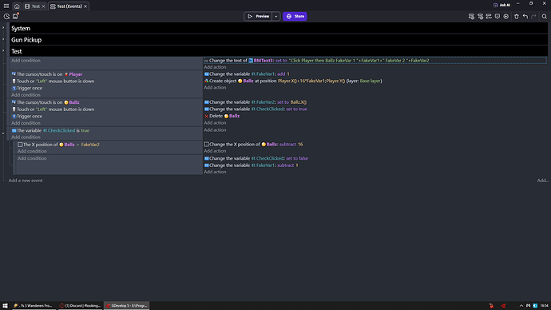Viewport: 551px width, 310px height.
Task: Open the hamburger main menu
Action: pos(6,6)
